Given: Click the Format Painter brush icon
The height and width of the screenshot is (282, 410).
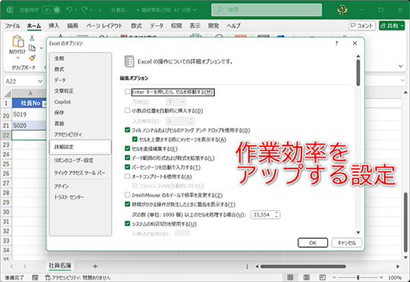Looking at the screenshot, I should pos(32,58).
